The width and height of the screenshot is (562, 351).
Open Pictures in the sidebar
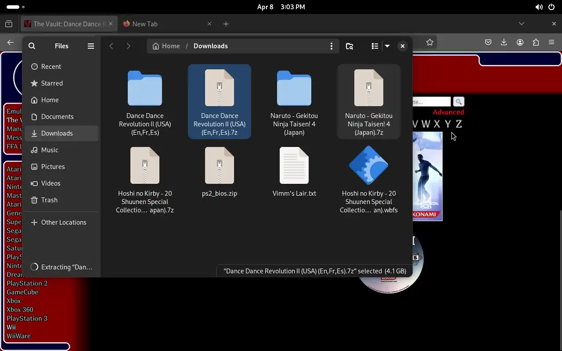[x=61, y=167]
